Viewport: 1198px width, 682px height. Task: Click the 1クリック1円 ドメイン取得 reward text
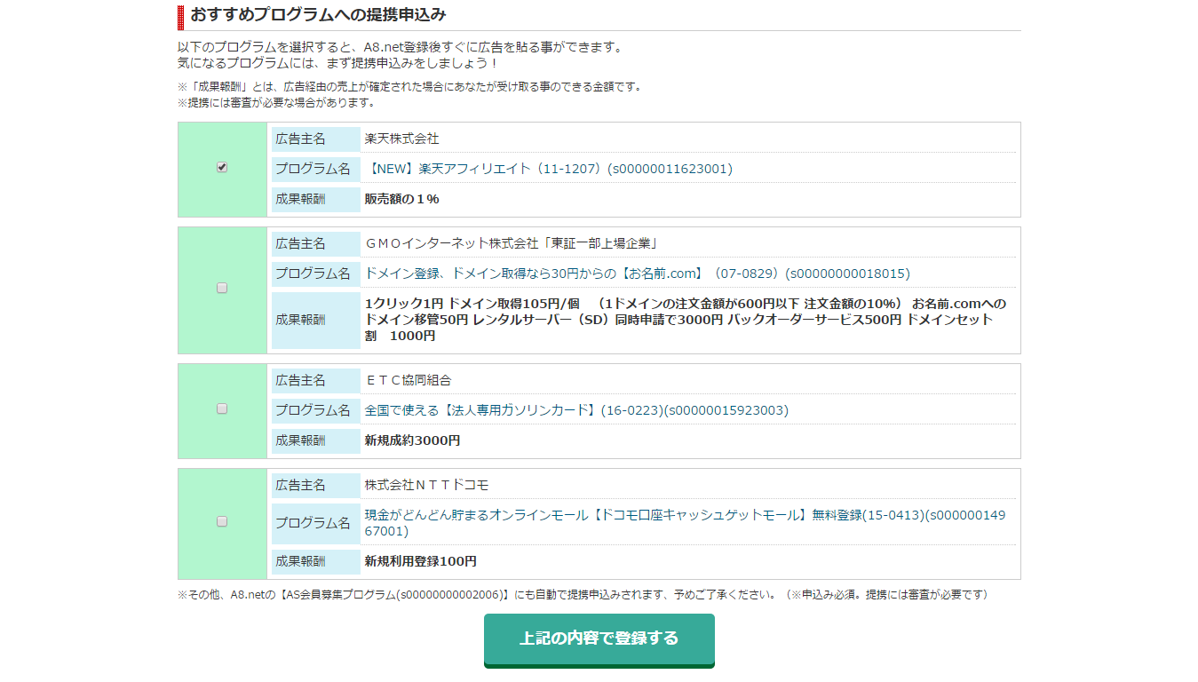[x=686, y=320]
